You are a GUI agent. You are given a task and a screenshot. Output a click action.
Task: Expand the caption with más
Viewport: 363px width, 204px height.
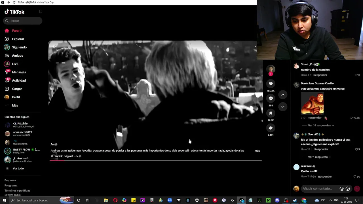coord(257,151)
